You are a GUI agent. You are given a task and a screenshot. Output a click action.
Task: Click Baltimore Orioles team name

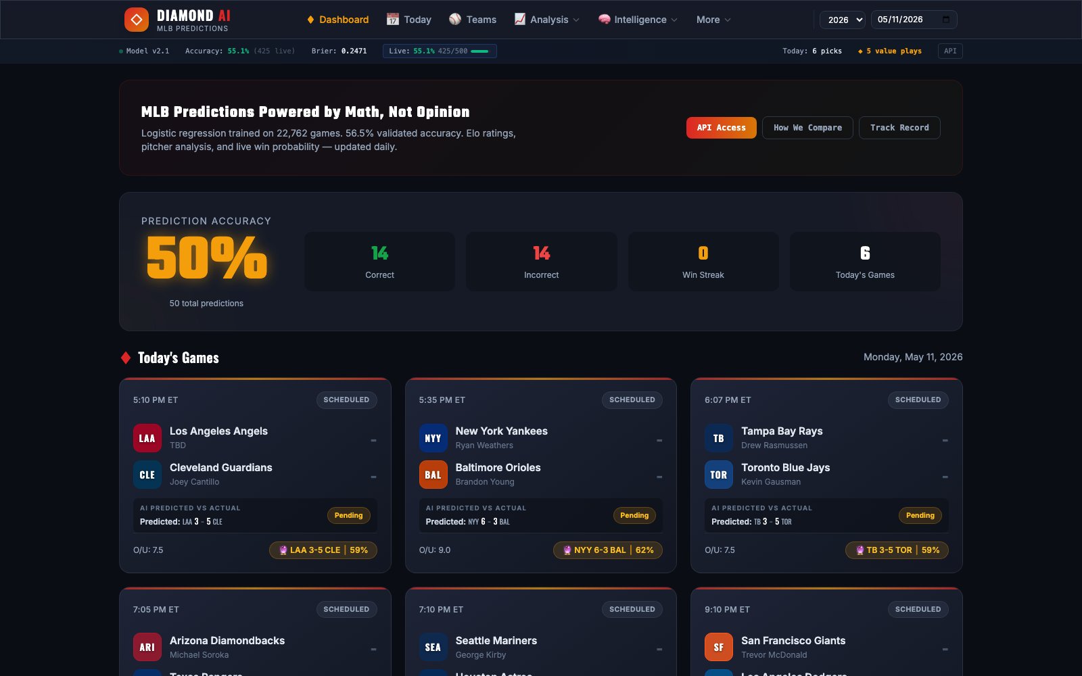click(x=498, y=467)
